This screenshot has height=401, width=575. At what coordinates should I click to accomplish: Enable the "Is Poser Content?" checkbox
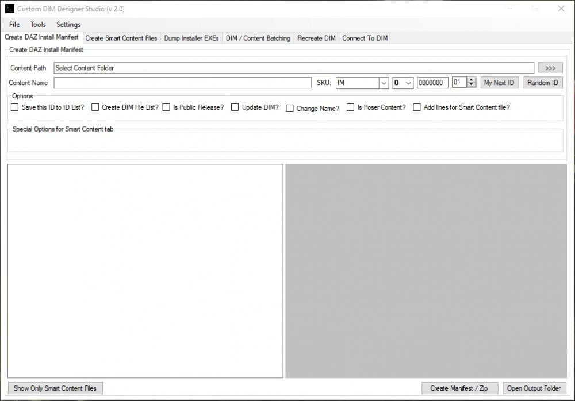pos(350,107)
